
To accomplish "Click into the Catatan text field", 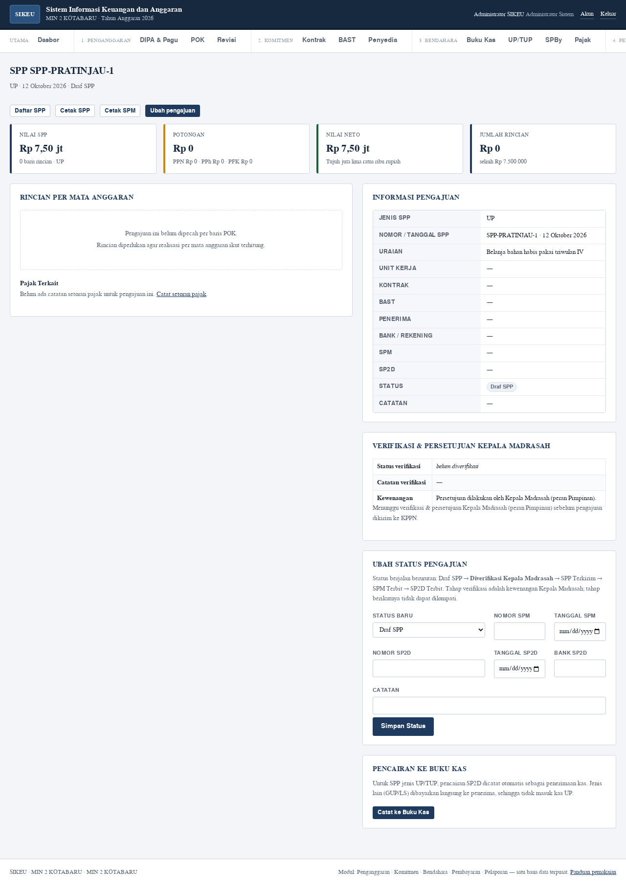I will [489, 706].
